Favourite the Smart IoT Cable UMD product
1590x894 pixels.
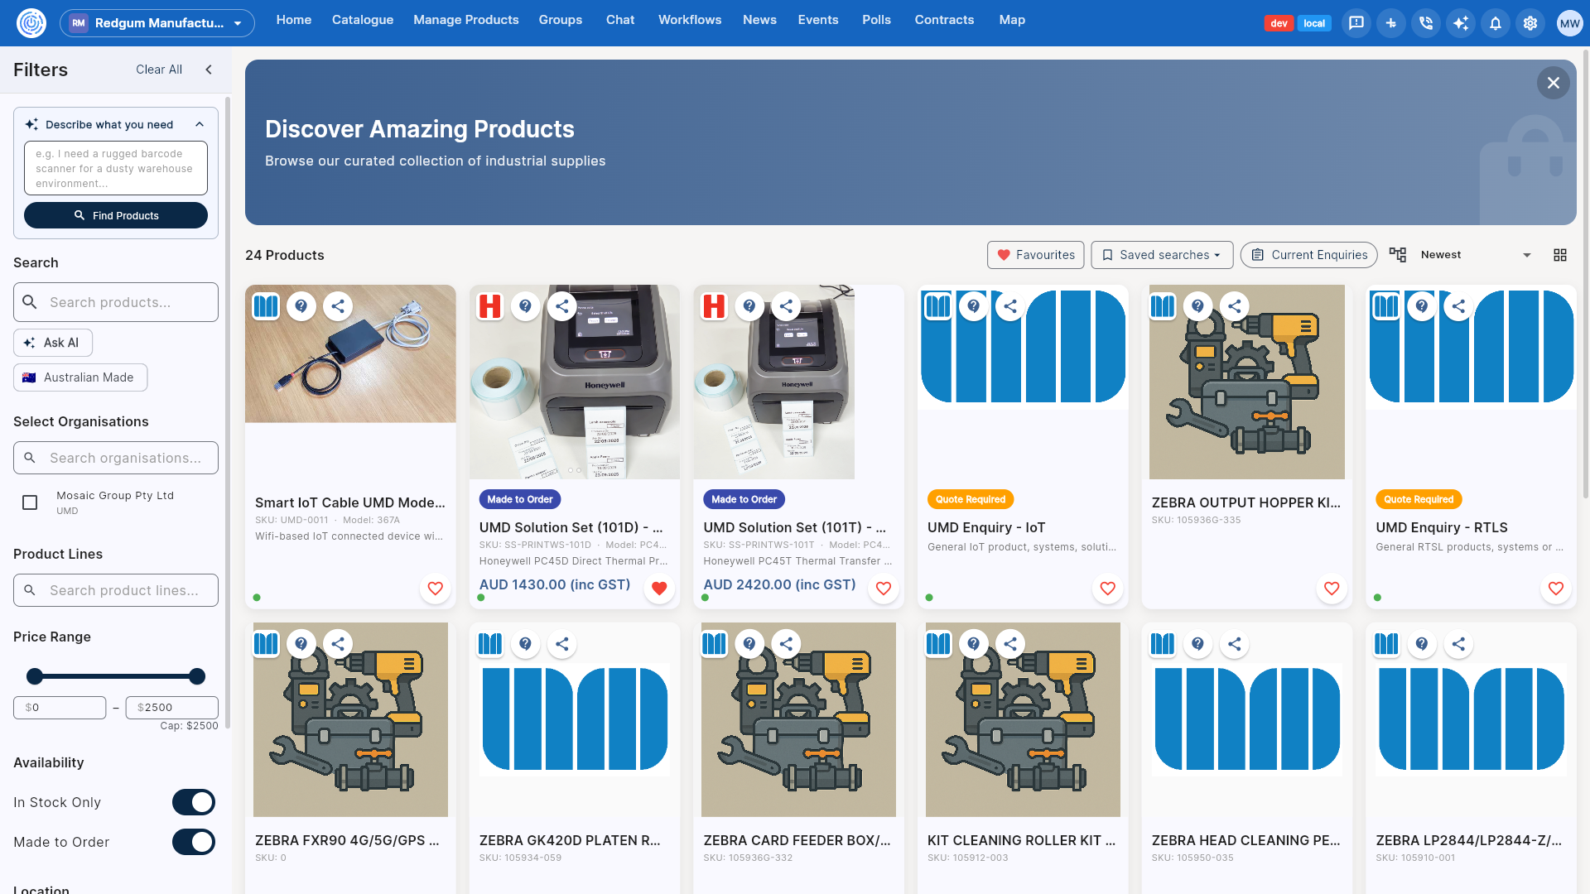coord(435,589)
